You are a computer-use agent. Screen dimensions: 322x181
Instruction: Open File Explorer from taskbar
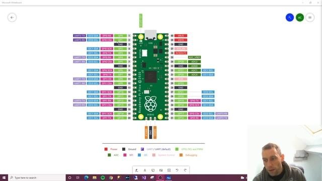[95, 177]
